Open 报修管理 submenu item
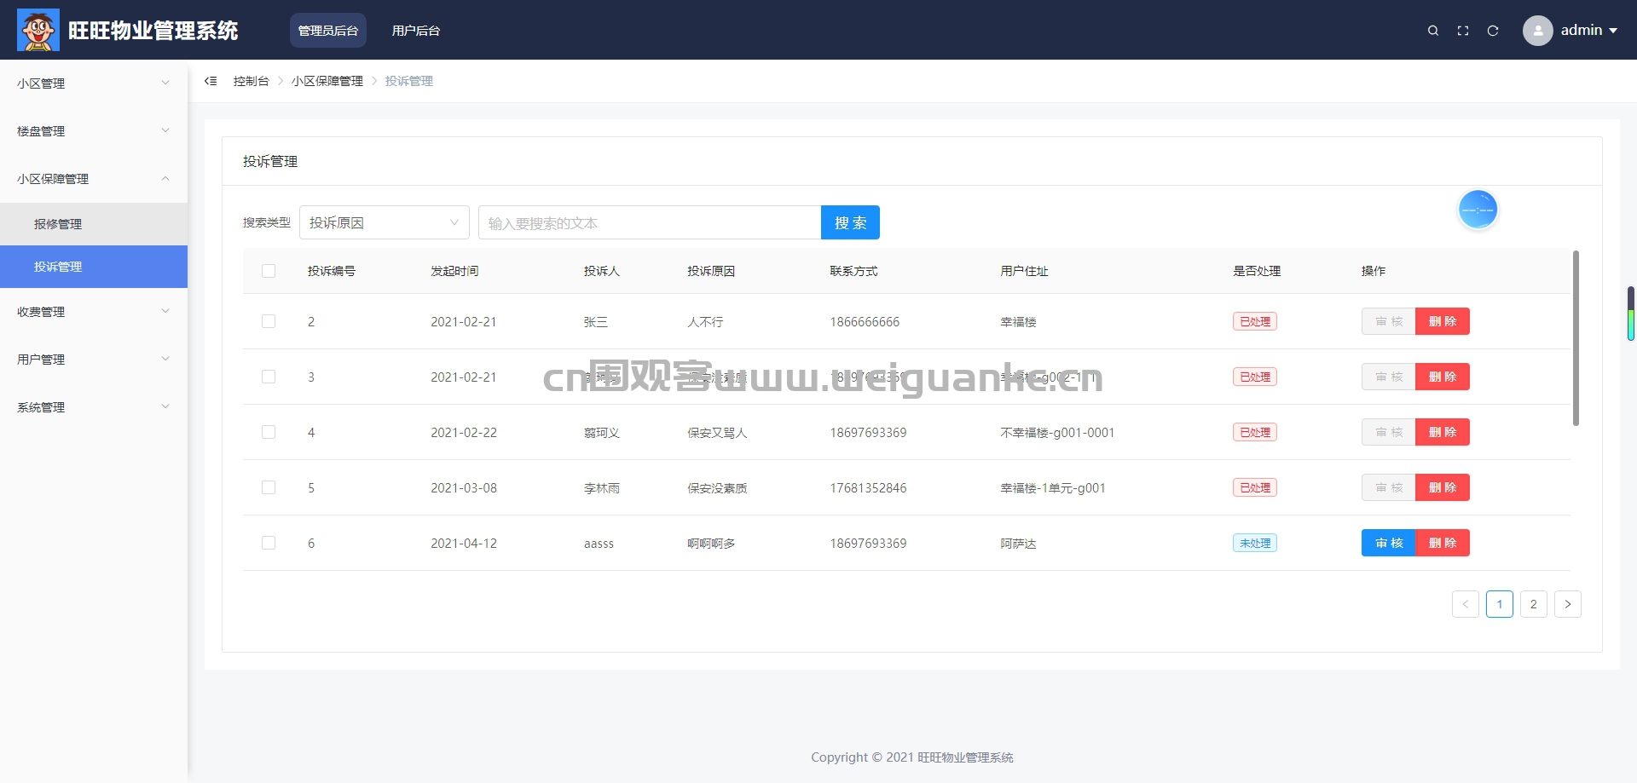Viewport: 1637px width, 783px height. pos(94,224)
